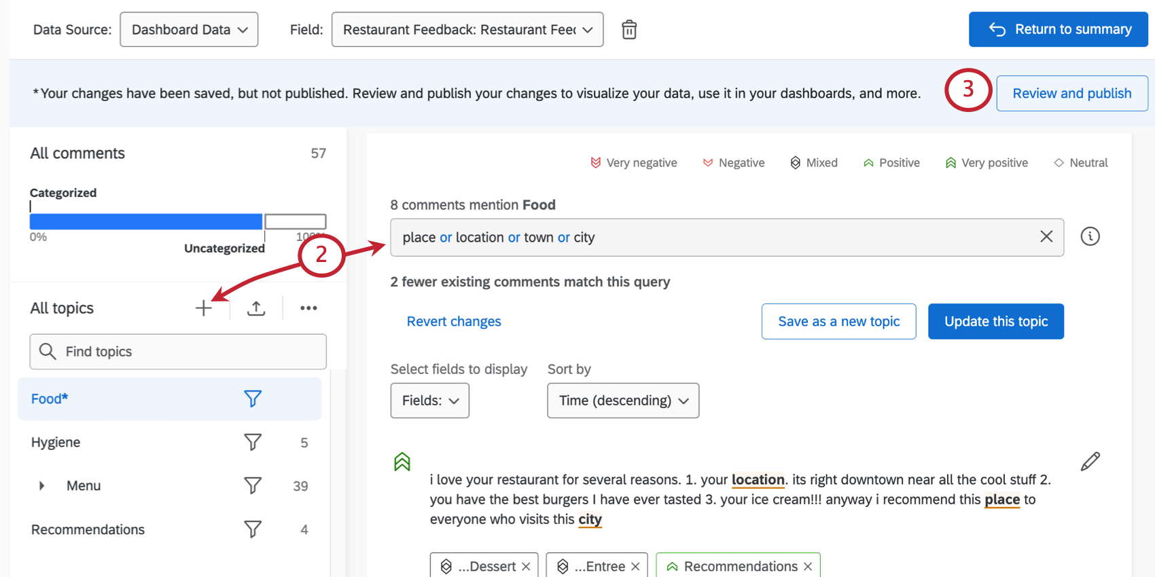Click the filter icon for Recommendations topic
The image size is (1155, 577).
(x=253, y=529)
